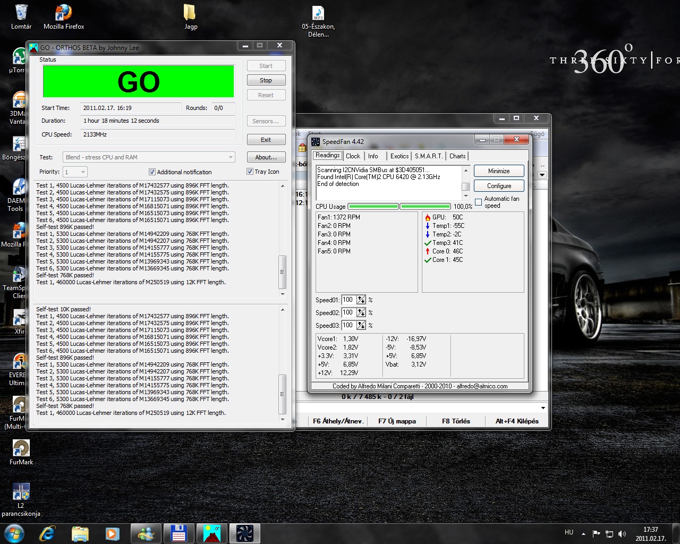
Task: Click the first CPU Usage progress bar
Action: tap(373, 206)
